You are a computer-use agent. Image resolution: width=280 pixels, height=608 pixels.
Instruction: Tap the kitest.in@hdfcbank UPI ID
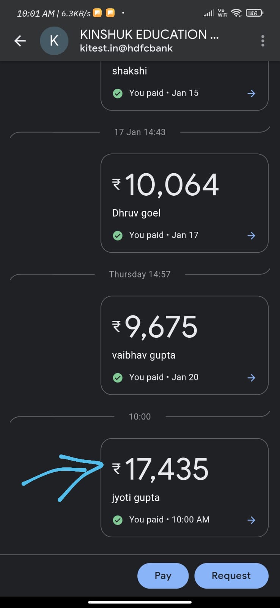(x=126, y=48)
